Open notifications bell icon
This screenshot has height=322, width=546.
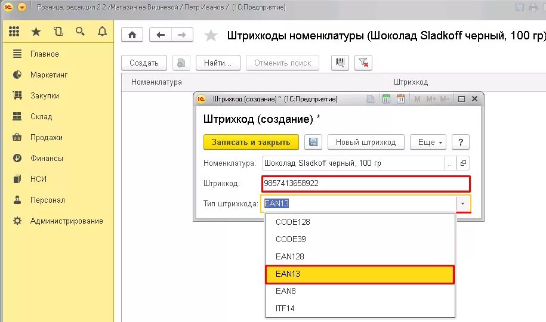[x=102, y=32]
